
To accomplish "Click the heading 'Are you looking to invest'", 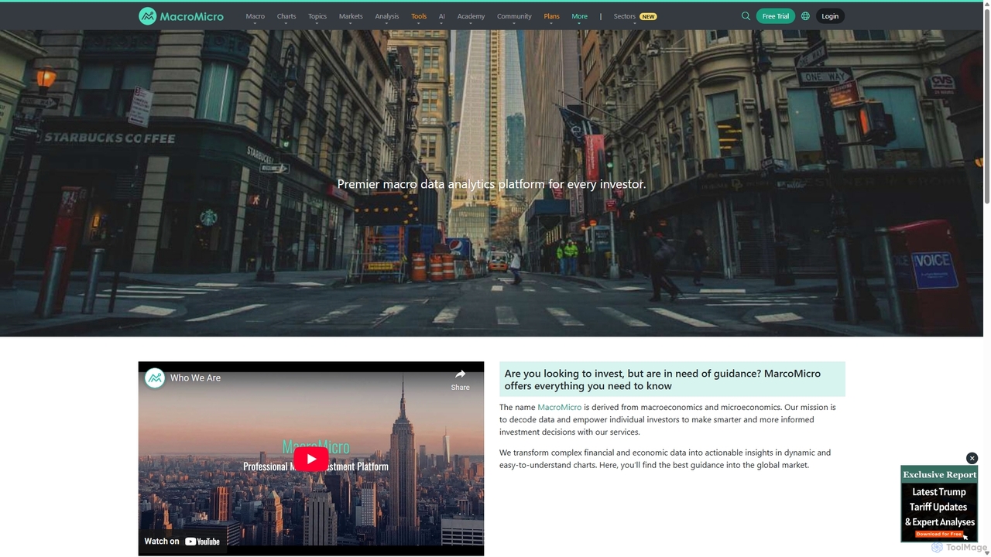I will pyautogui.click(x=672, y=379).
